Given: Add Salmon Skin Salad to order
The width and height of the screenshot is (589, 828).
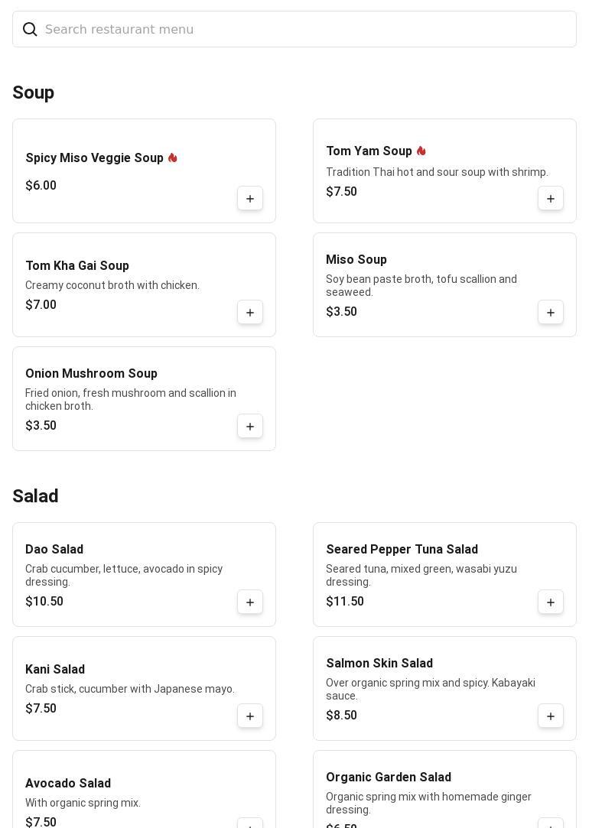Looking at the screenshot, I should (x=551, y=716).
